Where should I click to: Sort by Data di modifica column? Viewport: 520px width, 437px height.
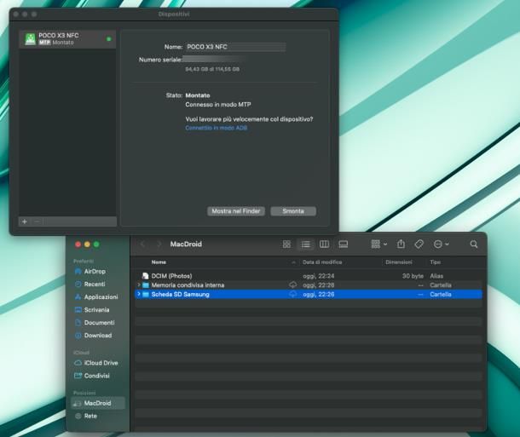(x=322, y=262)
